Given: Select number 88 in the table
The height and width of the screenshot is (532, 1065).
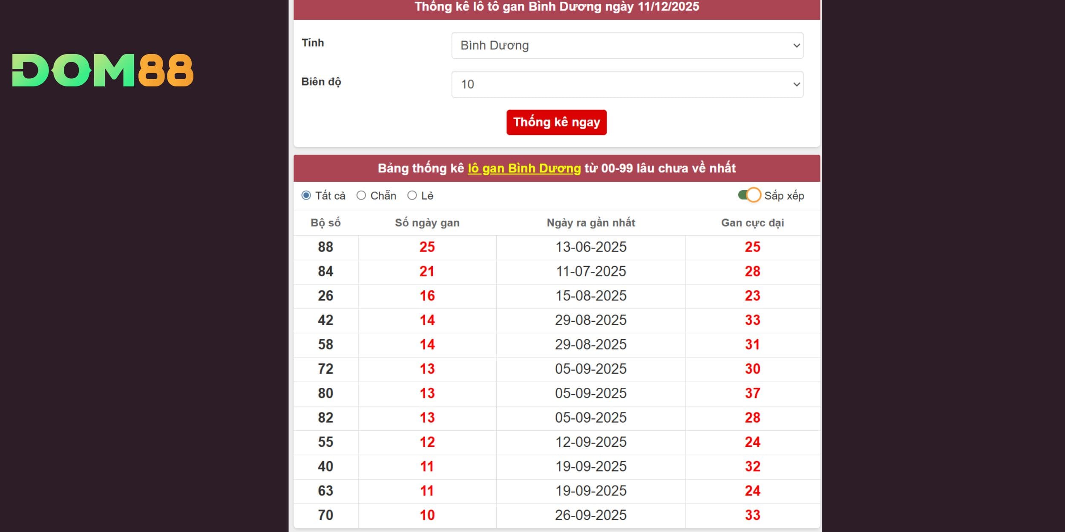Looking at the screenshot, I should 325,247.
